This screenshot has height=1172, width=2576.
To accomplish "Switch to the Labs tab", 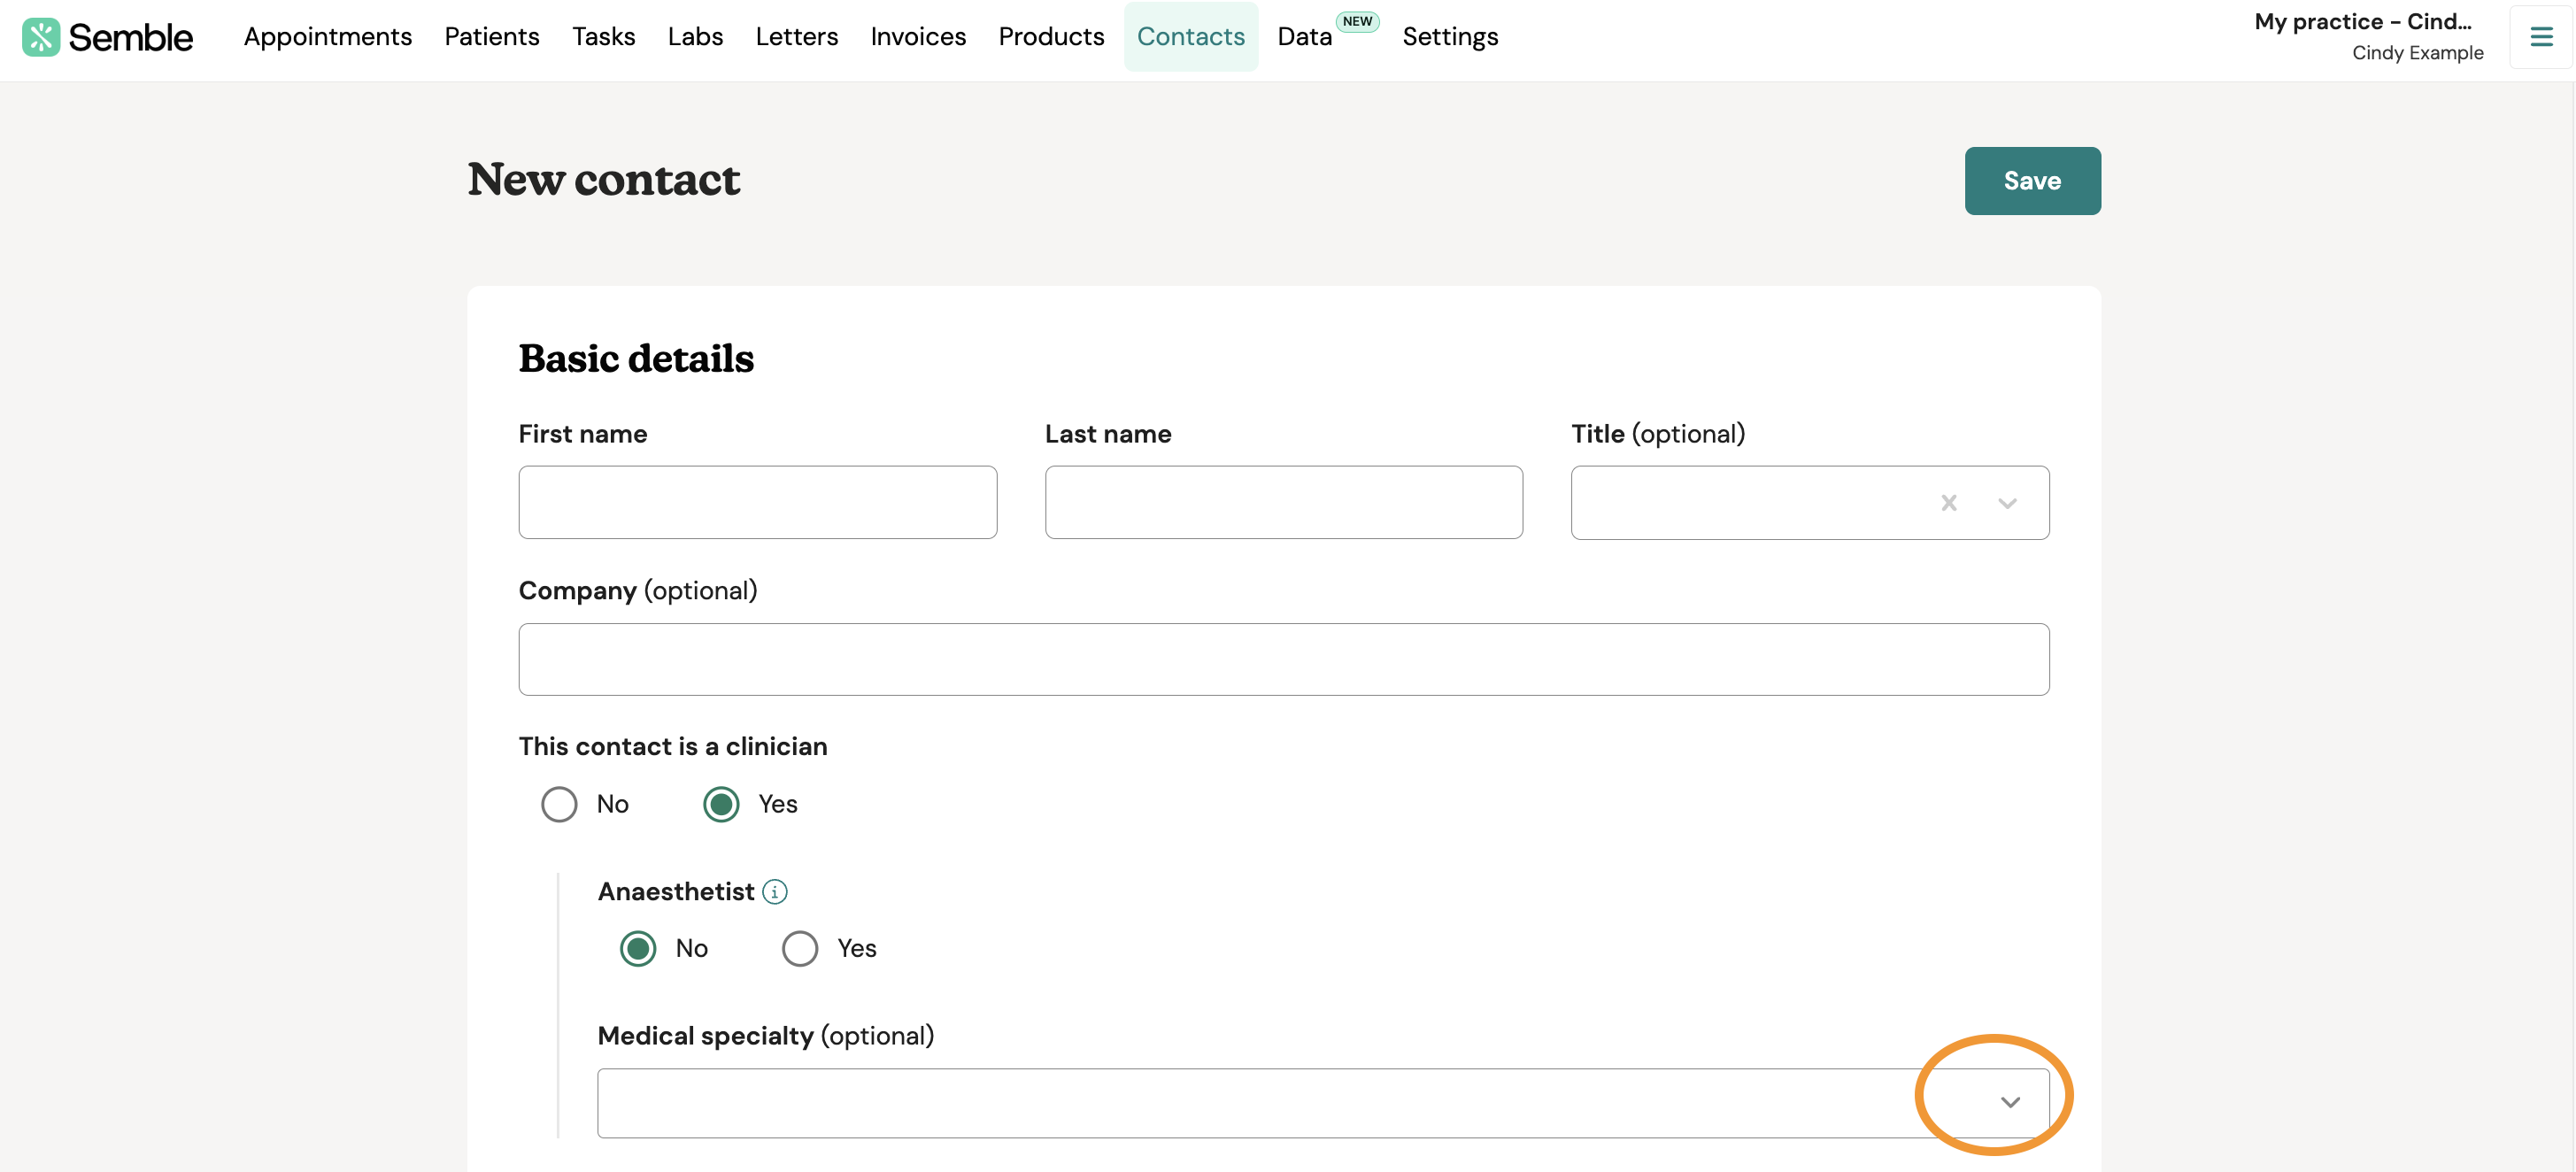I will tap(695, 37).
